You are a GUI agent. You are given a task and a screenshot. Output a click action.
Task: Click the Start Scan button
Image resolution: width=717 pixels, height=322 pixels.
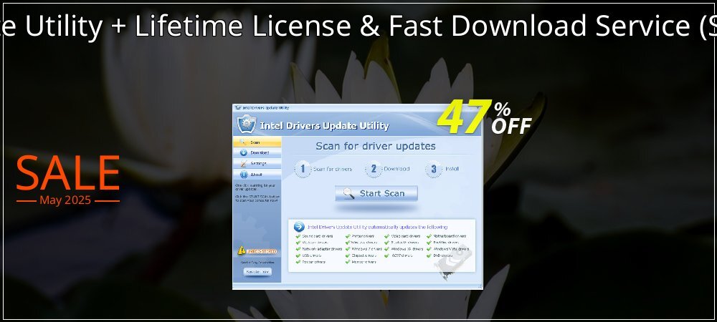click(x=376, y=193)
